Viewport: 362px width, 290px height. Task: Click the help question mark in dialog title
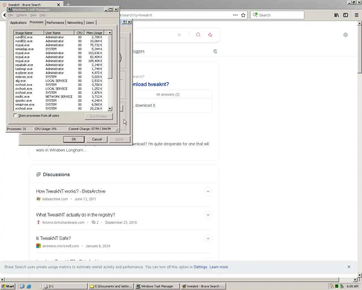[124, 22]
